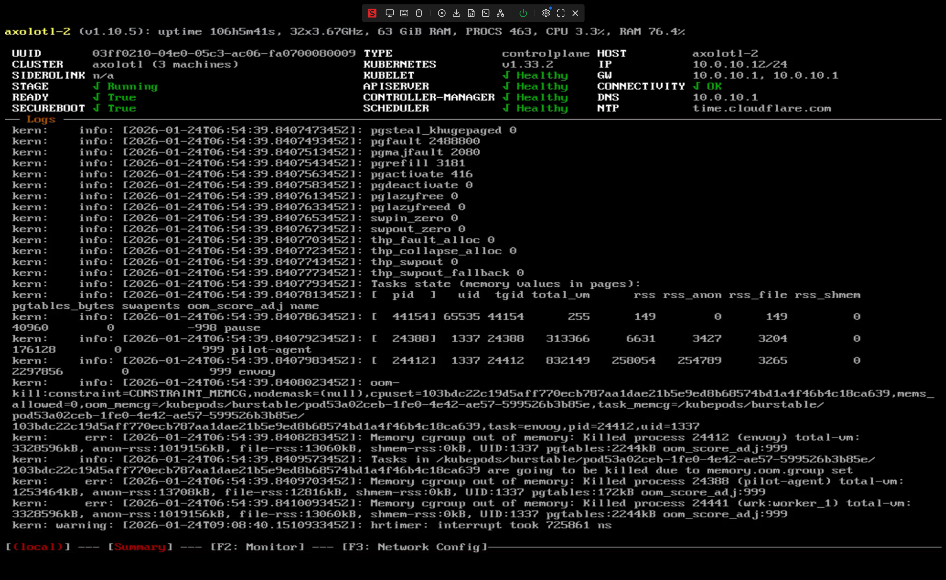Toggle fullscreen mode
This screenshot has width=946, height=580.
pyautogui.click(x=561, y=13)
